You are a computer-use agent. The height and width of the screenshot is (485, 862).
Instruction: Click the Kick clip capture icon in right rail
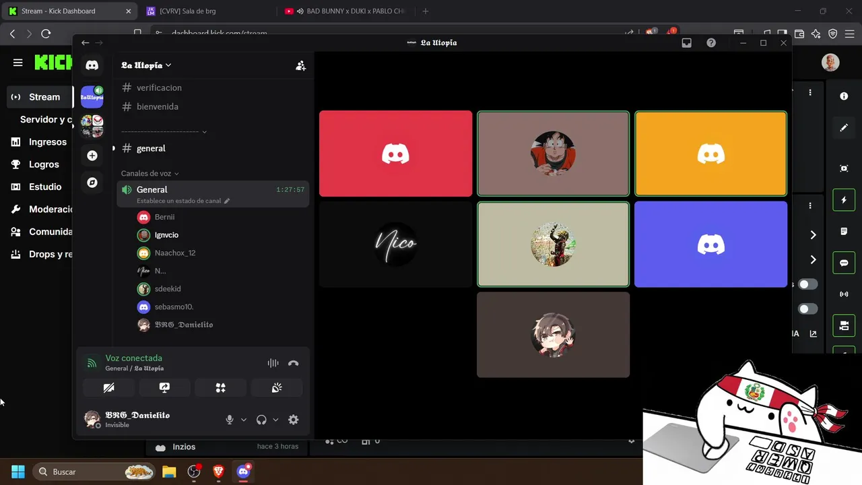[x=844, y=168]
